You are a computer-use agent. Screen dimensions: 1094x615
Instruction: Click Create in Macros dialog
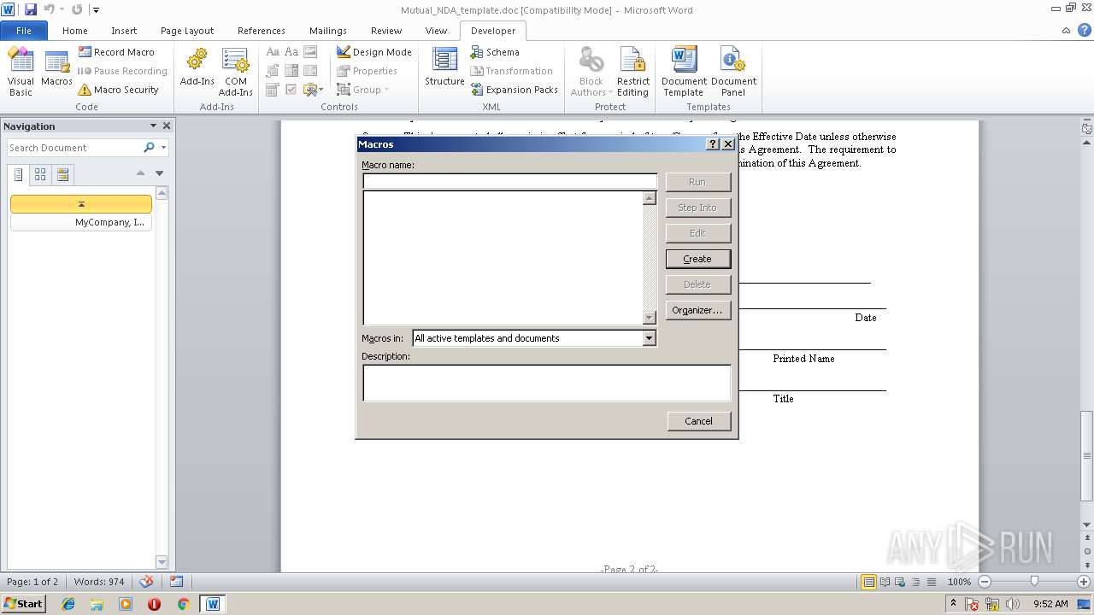(x=697, y=259)
